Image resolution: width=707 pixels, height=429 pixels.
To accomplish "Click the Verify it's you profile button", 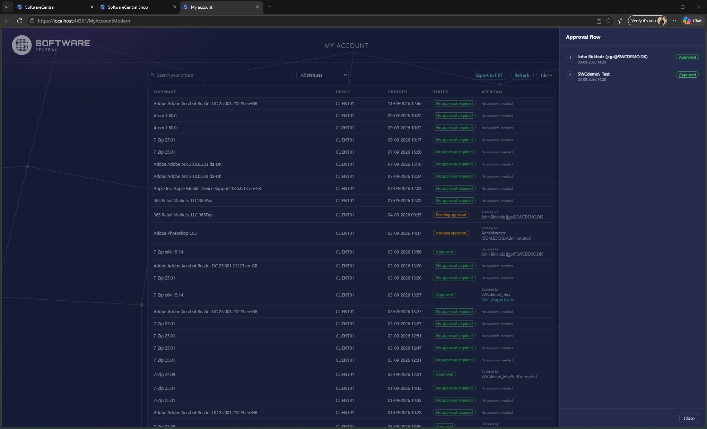I will point(647,21).
